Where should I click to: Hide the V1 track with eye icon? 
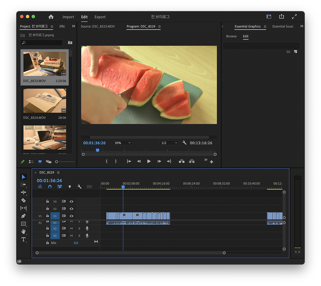pyautogui.click(x=71, y=216)
